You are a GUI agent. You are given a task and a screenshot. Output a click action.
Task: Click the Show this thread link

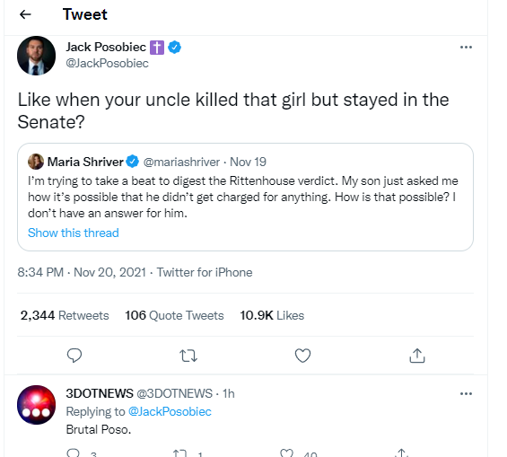74,233
